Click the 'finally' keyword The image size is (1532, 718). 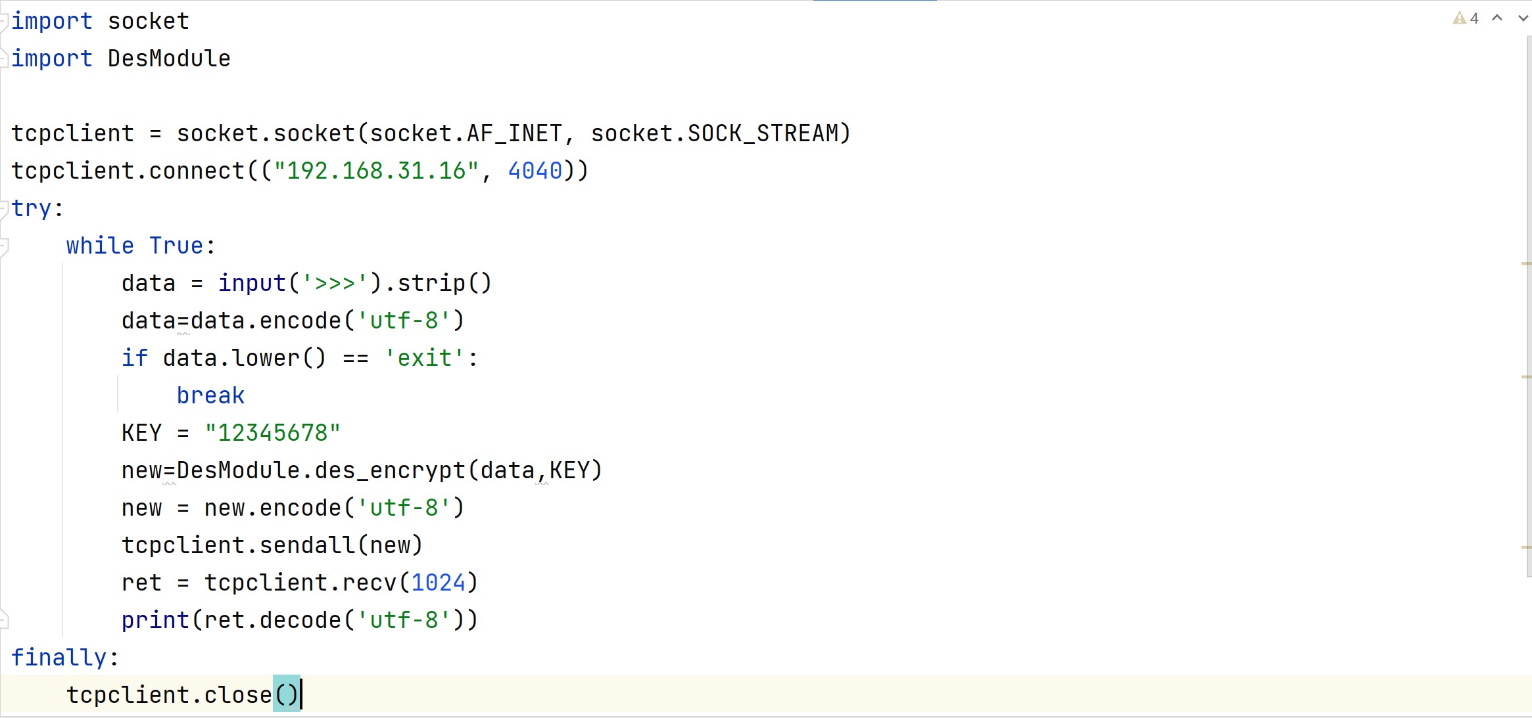[59, 658]
